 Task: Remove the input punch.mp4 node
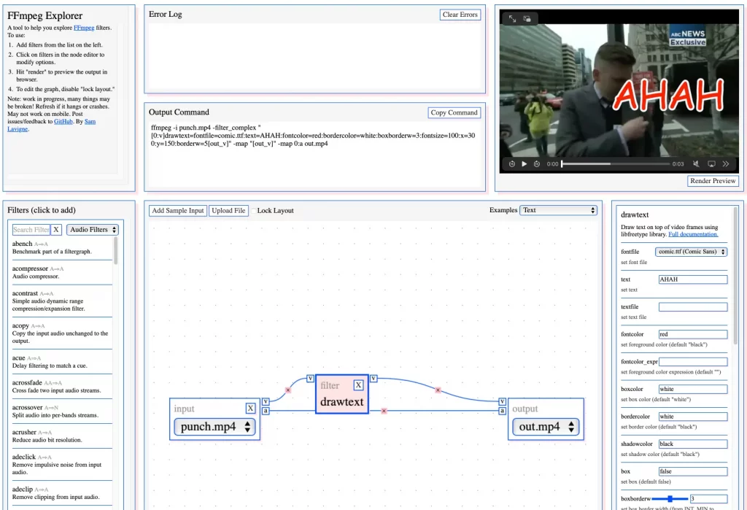coord(251,409)
